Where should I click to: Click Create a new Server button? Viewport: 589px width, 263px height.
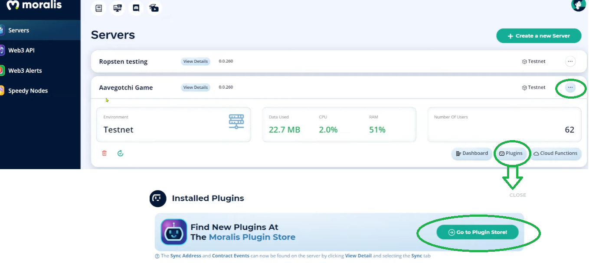539,36
